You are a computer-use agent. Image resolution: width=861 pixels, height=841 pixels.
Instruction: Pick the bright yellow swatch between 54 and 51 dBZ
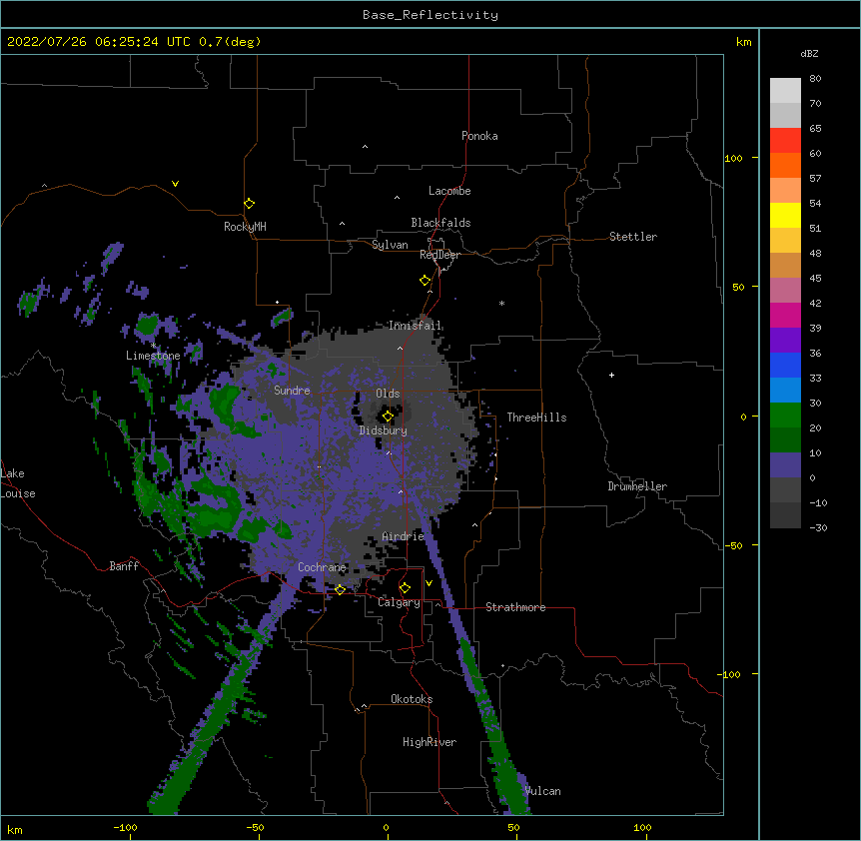[x=785, y=215]
